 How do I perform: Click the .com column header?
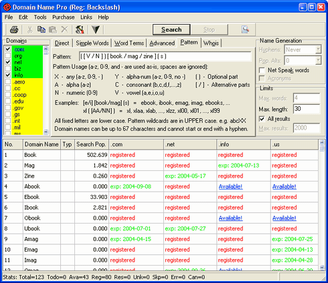[136, 144]
